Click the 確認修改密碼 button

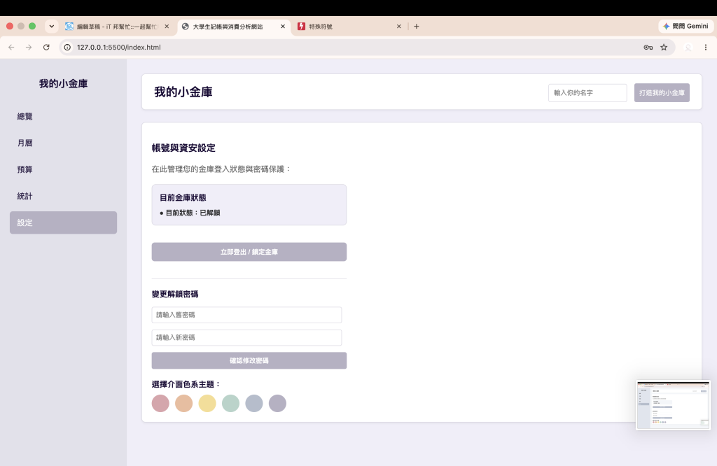point(249,360)
